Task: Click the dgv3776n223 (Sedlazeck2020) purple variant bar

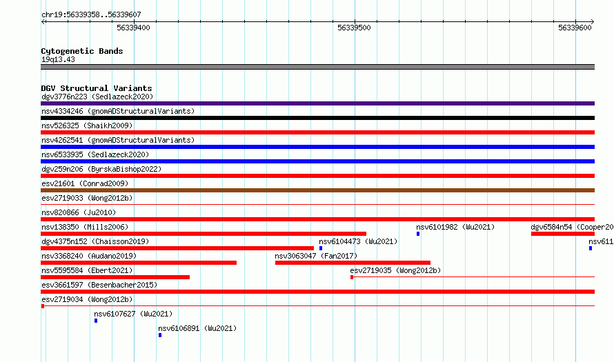Action: pyautogui.click(x=317, y=103)
